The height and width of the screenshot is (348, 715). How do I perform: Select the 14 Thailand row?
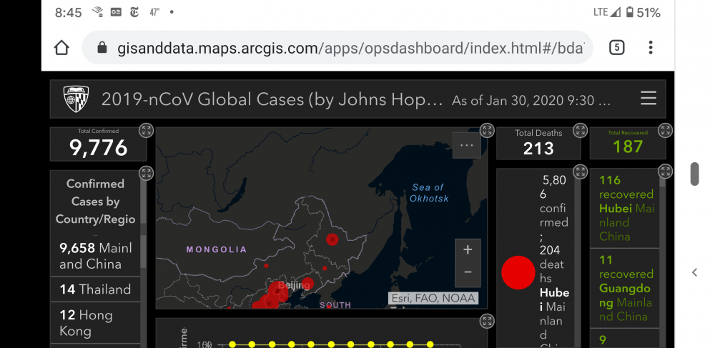coord(95,289)
